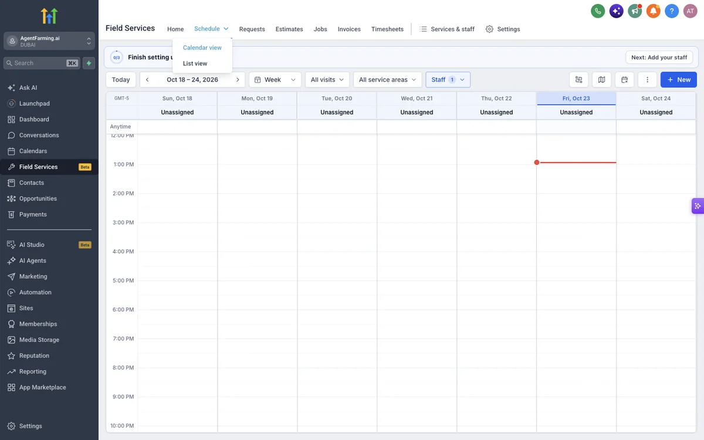Click the sidebar Search field

pos(42,63)
